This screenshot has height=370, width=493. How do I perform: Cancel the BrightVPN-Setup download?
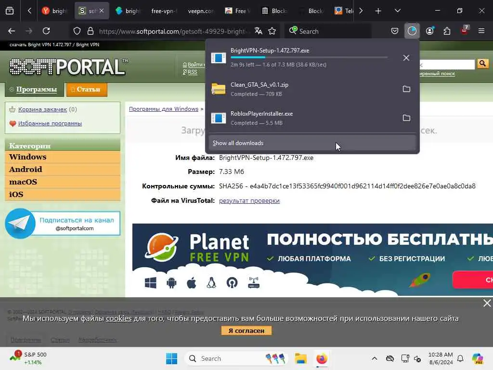click(406, 58)
